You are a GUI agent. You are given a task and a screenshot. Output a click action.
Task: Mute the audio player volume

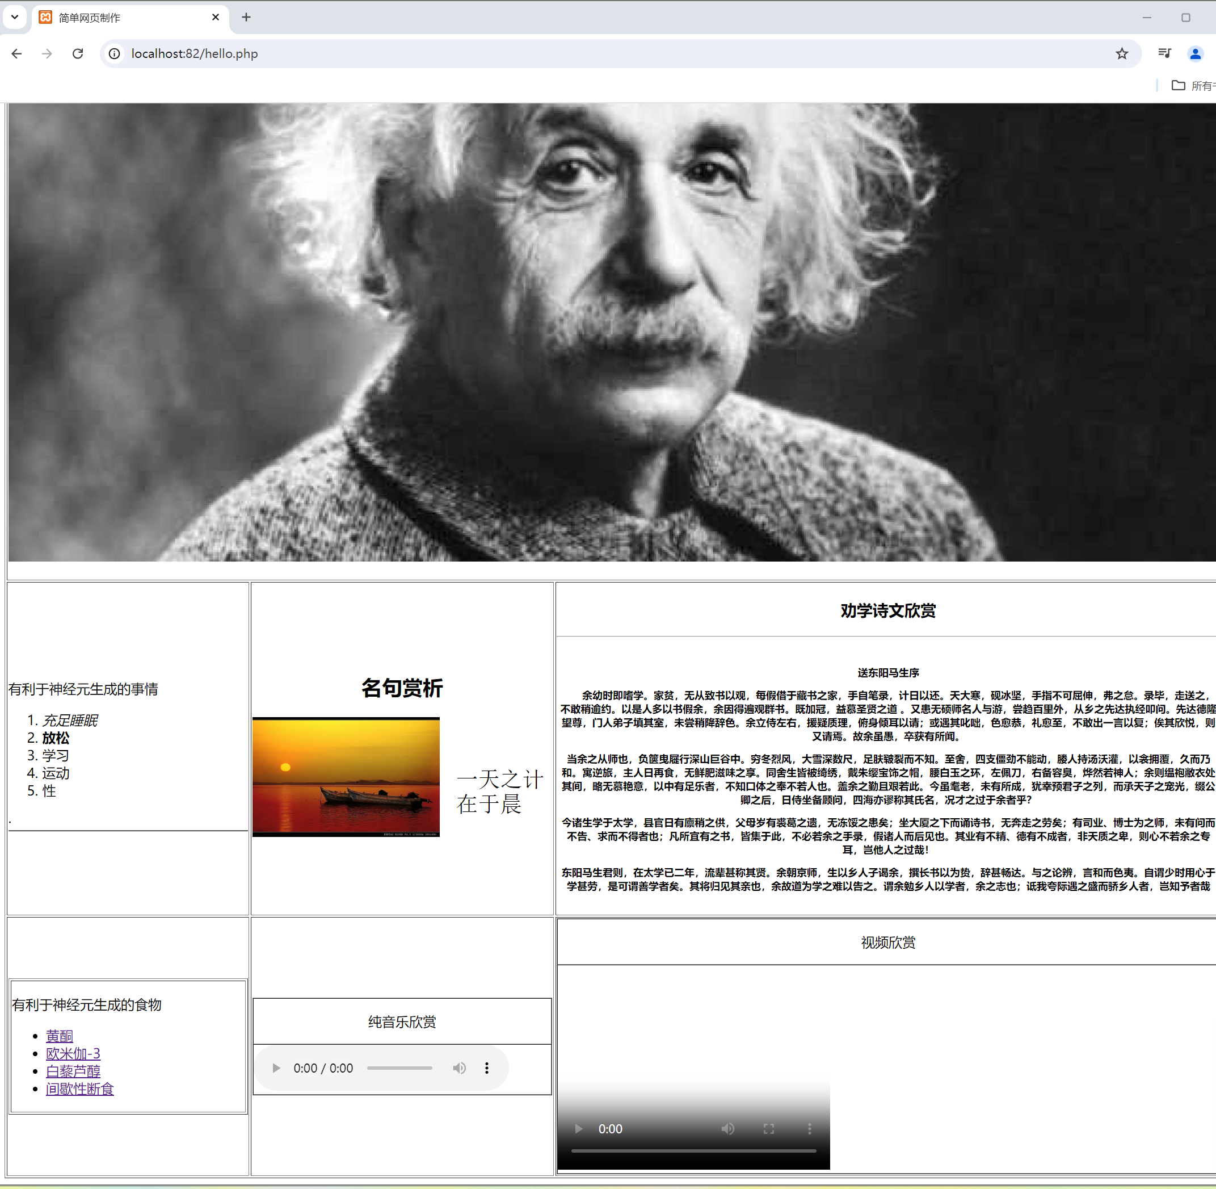(458, 1068)
